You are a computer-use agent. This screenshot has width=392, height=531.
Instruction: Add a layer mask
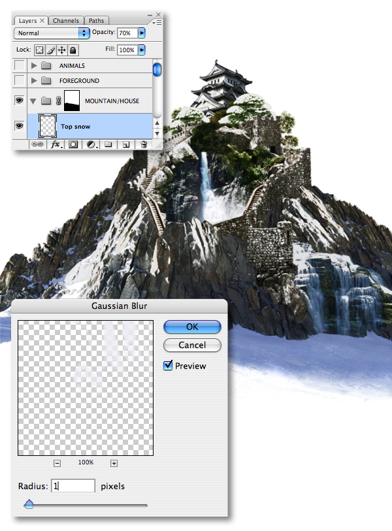pos(73,144)
